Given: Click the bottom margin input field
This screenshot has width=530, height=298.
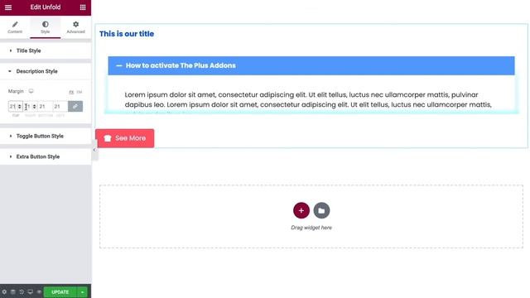Looking at the screenshot, I should (x=46, y=107).
